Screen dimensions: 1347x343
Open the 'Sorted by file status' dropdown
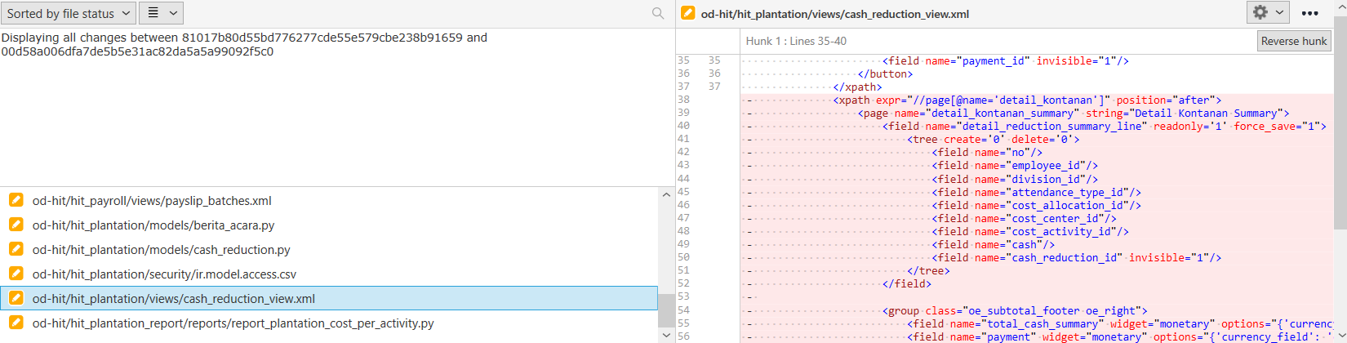68,13
